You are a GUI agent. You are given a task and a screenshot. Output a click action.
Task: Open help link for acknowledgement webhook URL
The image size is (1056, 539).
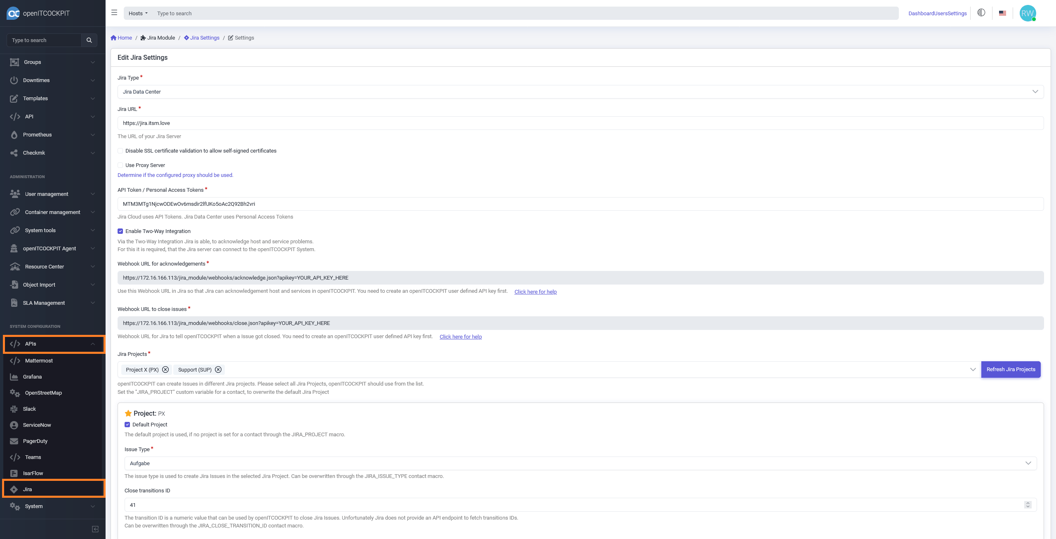point(535,292)
